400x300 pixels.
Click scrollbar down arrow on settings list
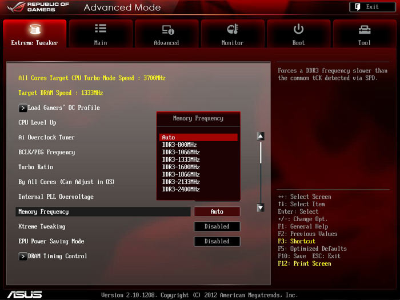click(x=261, y=208)
